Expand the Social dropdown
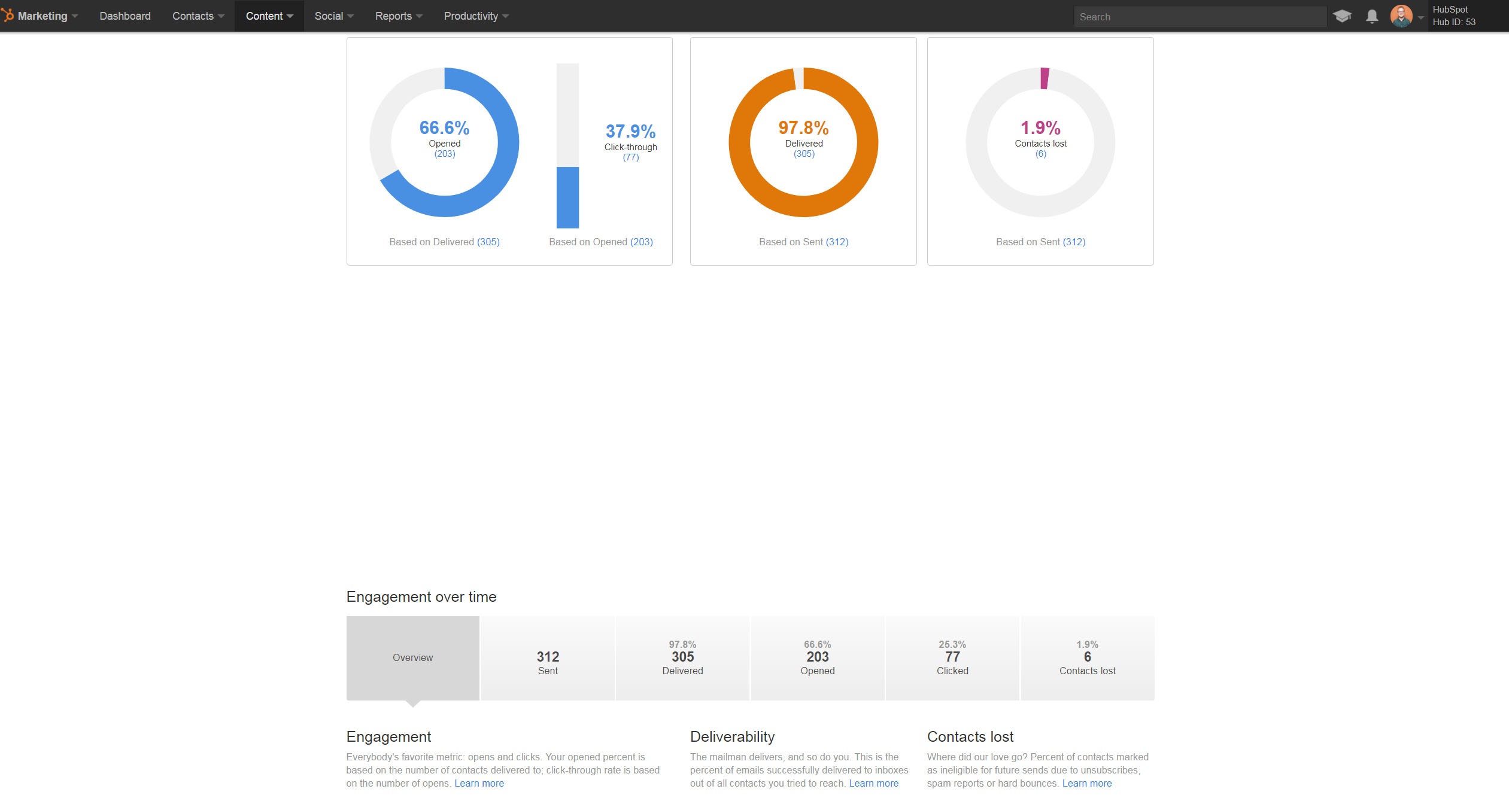Image resolution: width=1509 pixels, height=798 pixels. [x=333, y=16]
